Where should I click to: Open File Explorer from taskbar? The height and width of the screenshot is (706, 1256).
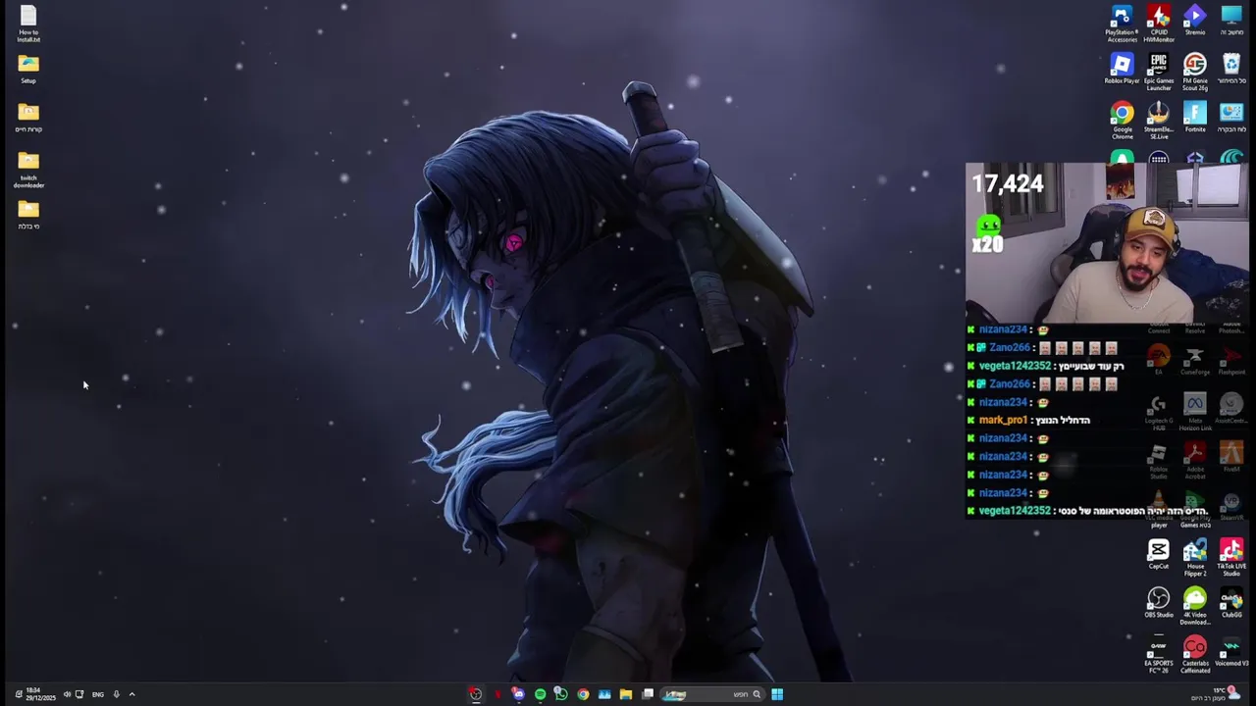tap(626, 694)
